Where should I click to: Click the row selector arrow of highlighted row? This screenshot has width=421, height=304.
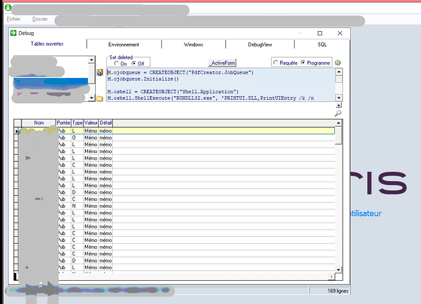point(17,131)
